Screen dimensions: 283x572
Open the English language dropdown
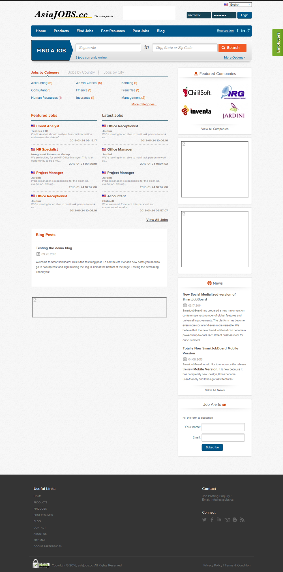pyautogui.click(x=240, y=5)
